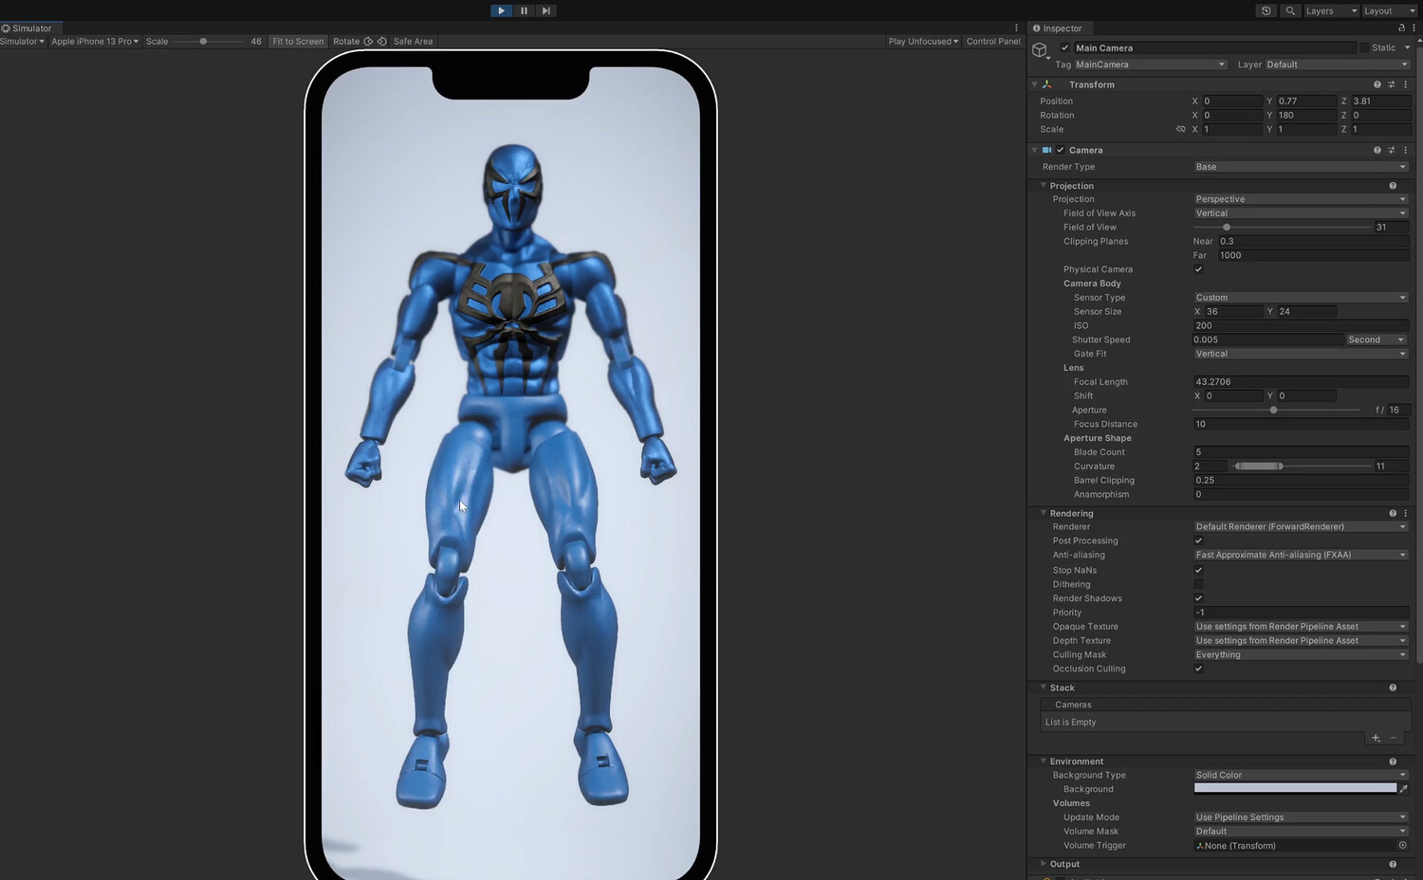Toggle Main Camera active checkbox
The height and width of the screenshot is (880, 1423).
[x=1065, y=48]
